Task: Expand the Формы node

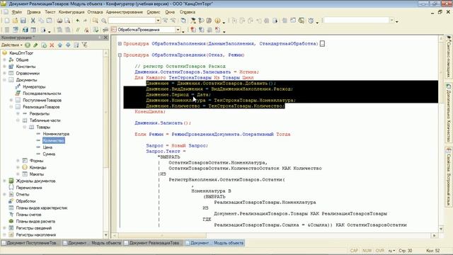Action: (18, 161)
